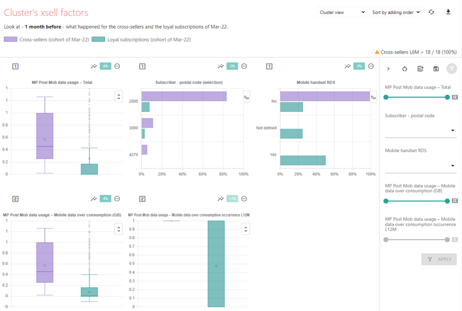Remove the Total data usage chart
Screen dimensions: 462x311
pos(117,66)
